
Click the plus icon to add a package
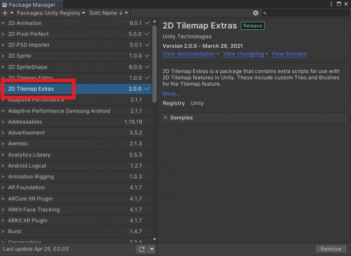(x=5, y=13)
